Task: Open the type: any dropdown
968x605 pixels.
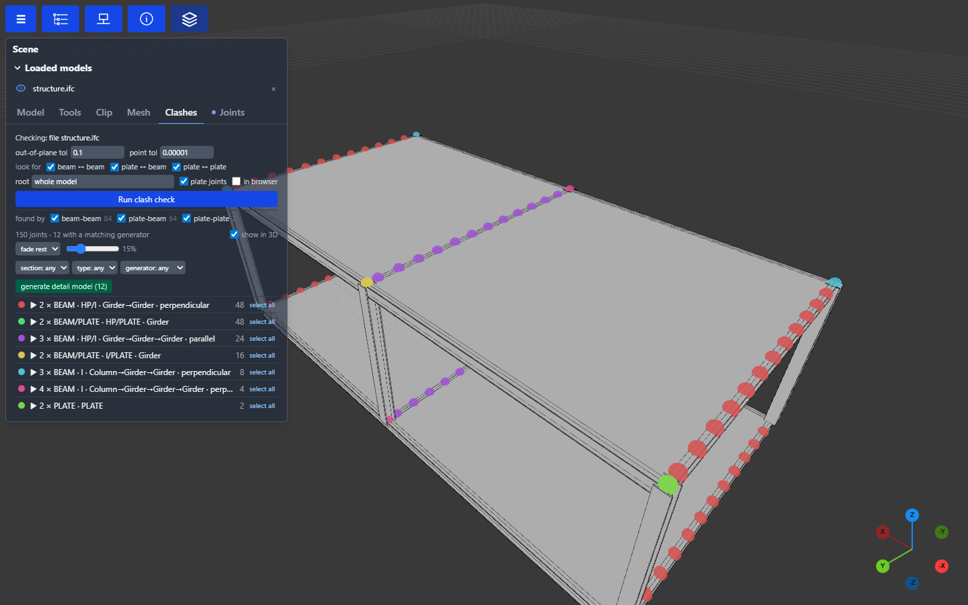Action: tap(95, 268)
